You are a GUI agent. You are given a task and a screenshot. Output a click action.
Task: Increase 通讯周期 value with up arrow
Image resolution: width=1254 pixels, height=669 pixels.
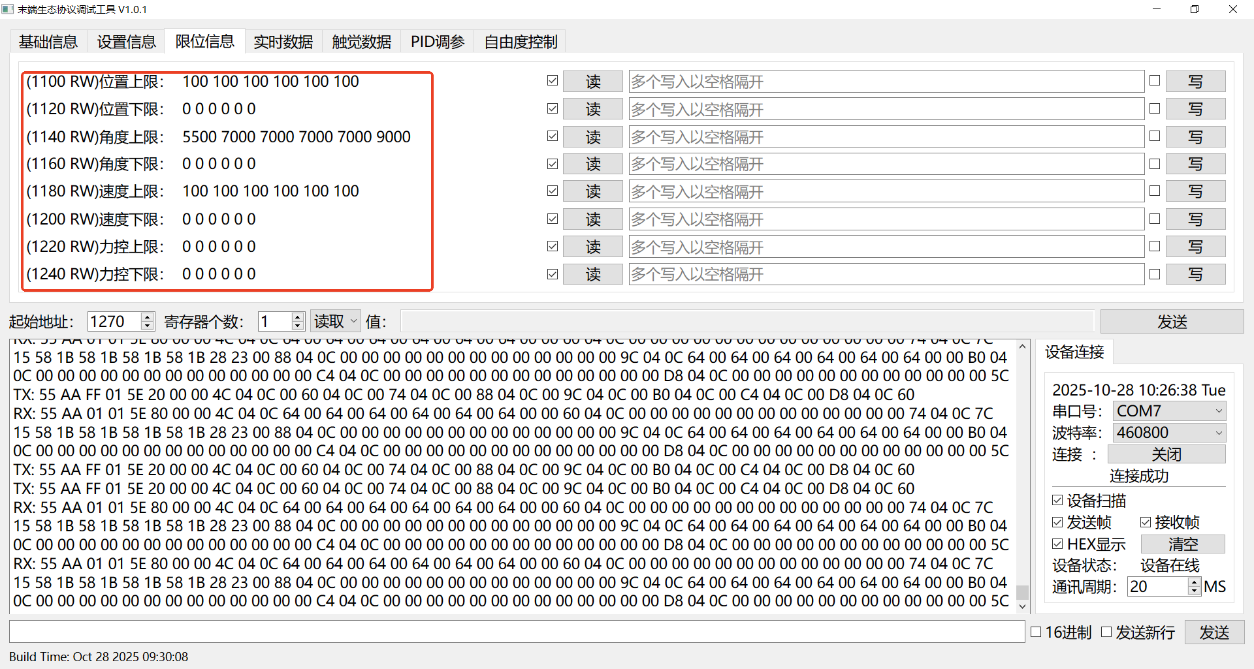tap(1194, 582)
